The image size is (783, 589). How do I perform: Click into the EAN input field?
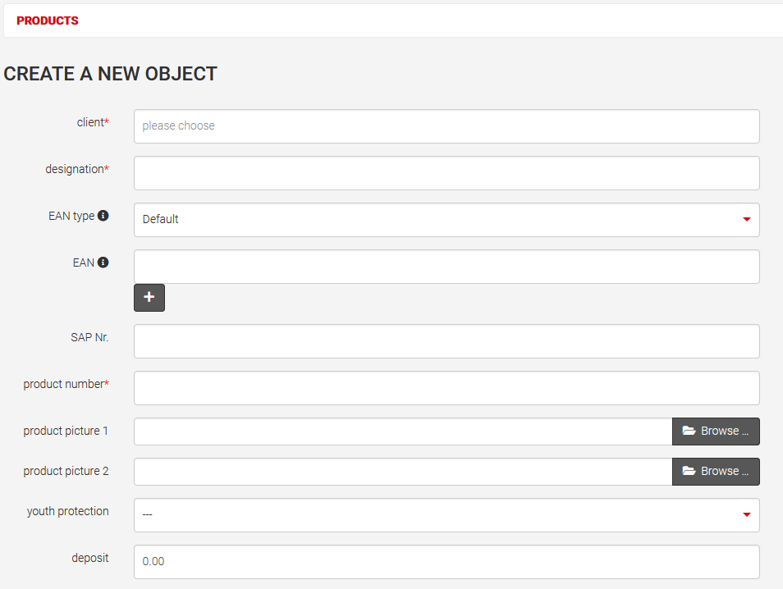click(x=446, y=267)
